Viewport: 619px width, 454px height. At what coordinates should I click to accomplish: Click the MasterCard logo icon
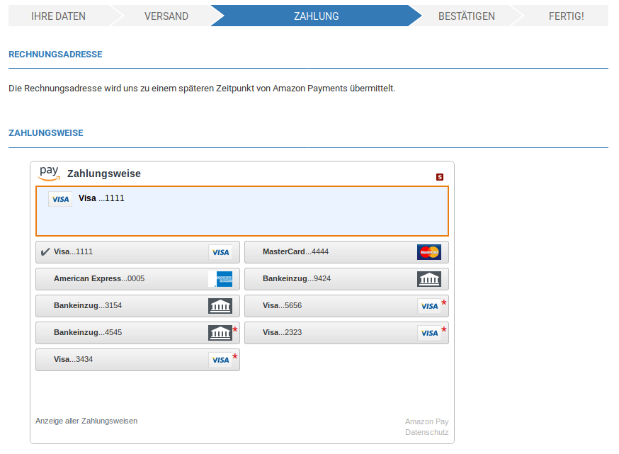coord(428,252)
